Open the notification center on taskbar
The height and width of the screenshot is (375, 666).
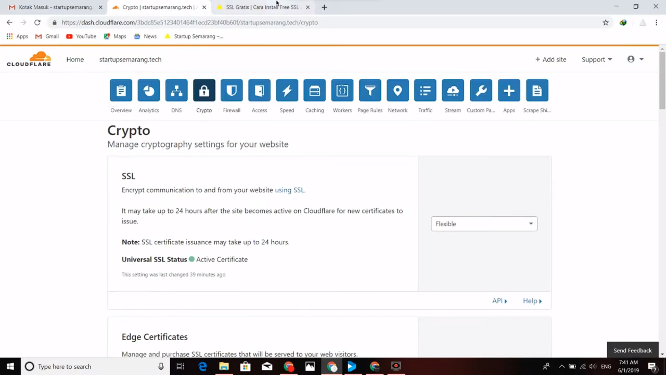pos(652,366)
